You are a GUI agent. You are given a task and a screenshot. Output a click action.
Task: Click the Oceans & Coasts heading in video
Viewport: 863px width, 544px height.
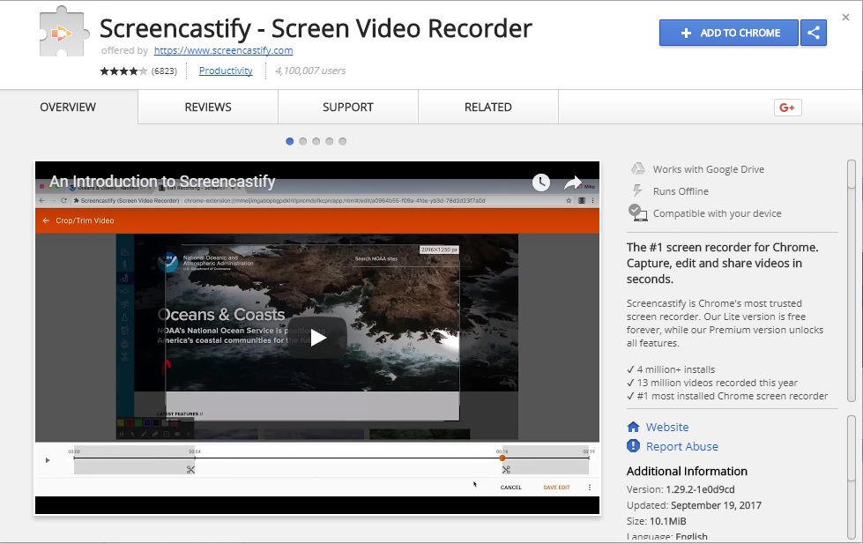[221, 315]
